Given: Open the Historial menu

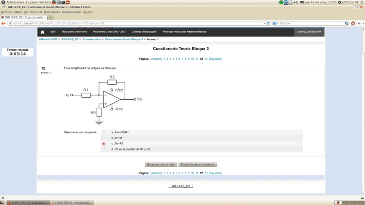Looking at the screenshot, I should point(36,12).
